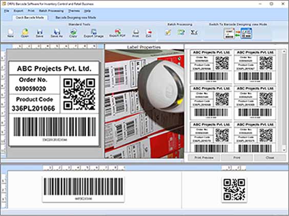
Task: Click the New document icon
Action: (x=11, y=33)
